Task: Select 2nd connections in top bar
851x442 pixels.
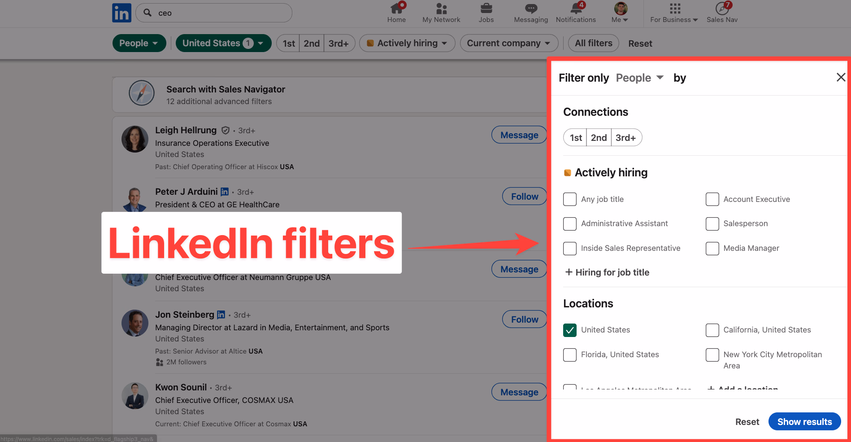Action: tap(312, 43)
